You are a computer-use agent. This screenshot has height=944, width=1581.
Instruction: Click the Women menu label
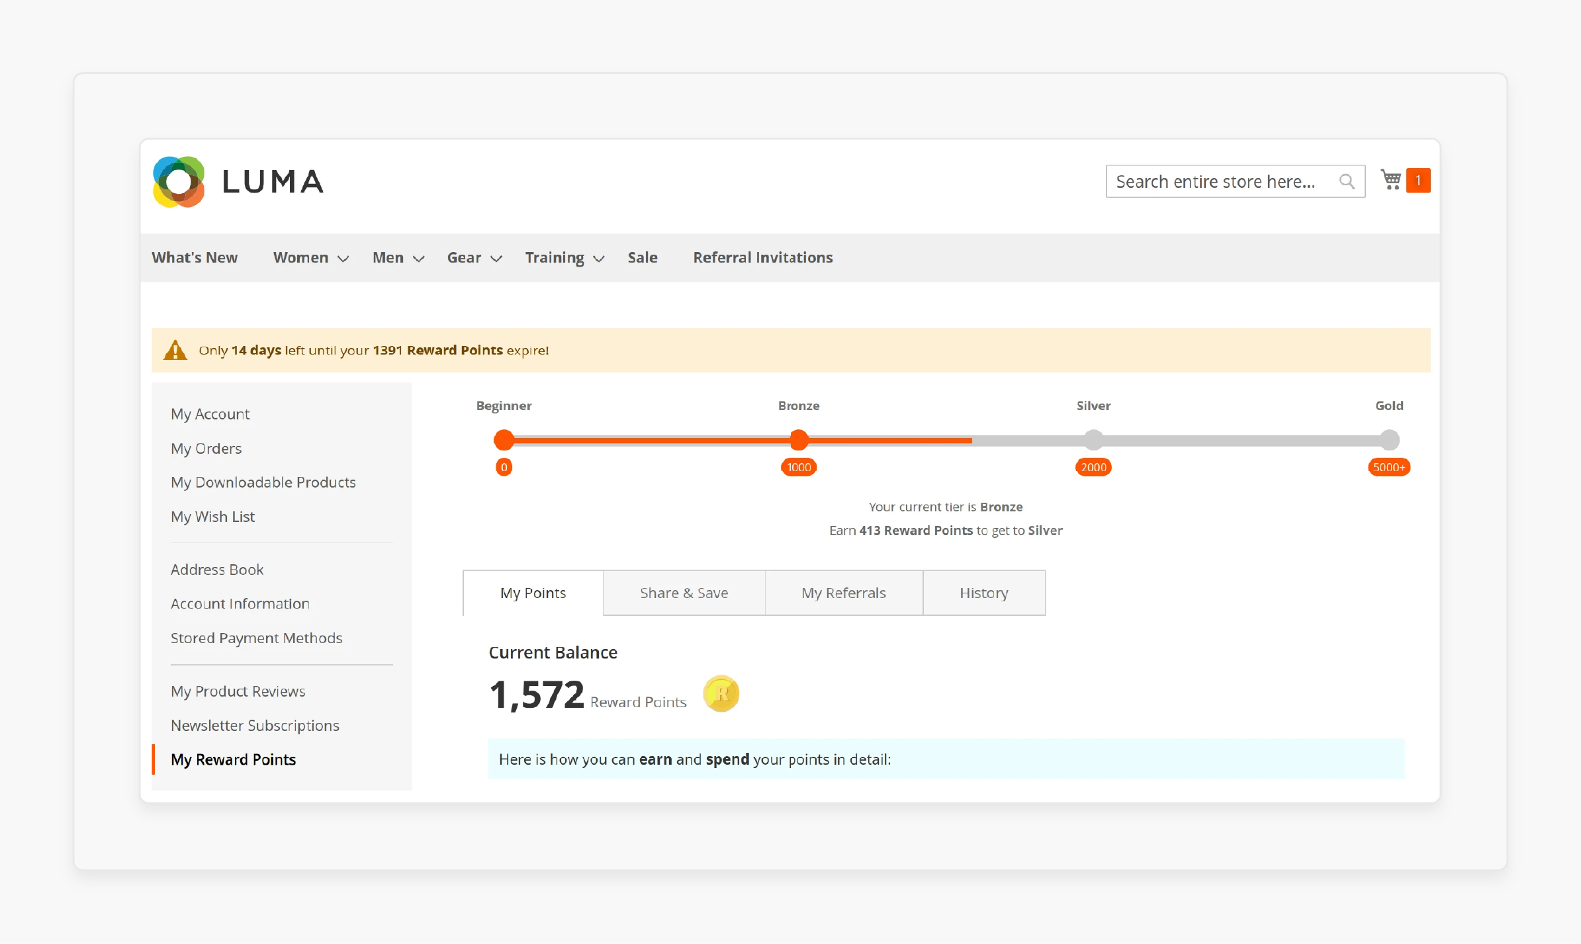[x=300, y=257]
